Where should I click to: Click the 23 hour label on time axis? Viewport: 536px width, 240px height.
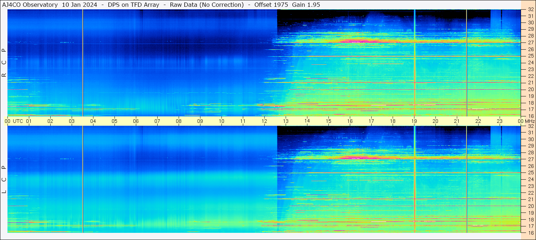(500, 121)
